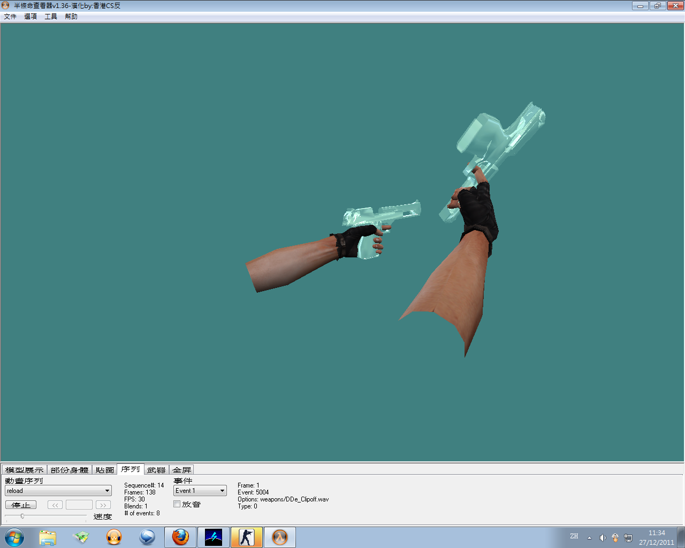Click the 'Sequence#: 14' text

(x=144, y=485)
